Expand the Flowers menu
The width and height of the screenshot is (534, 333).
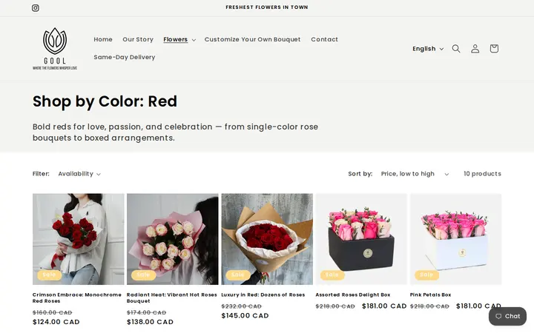click(179, 39)
